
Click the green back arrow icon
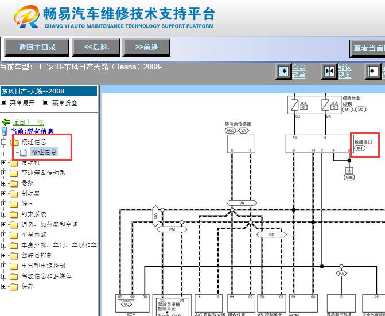tap(6, 122)
